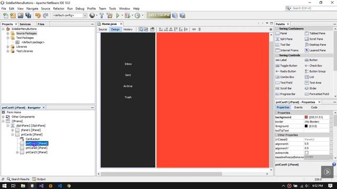Run the project with green play icon

(118, 15)
